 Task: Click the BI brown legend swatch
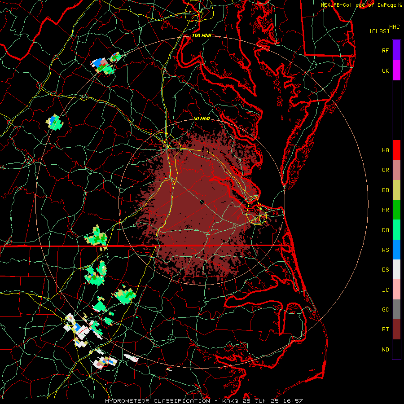click(396, 329)
